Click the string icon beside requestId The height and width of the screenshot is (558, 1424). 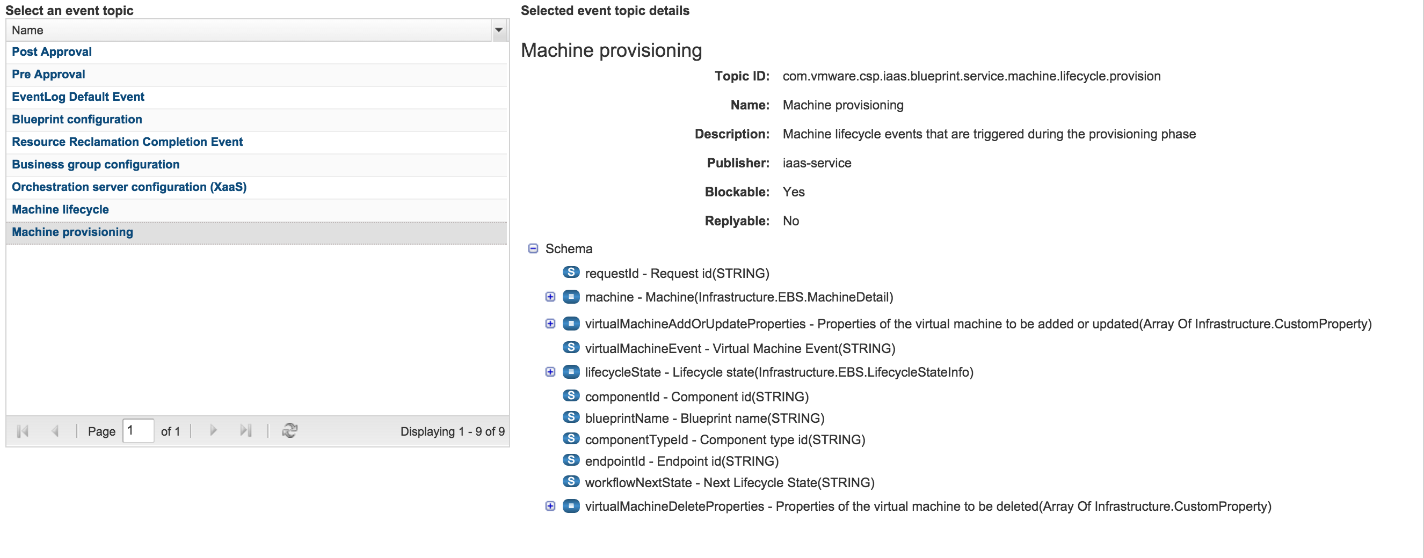pyautogui.click(x=570, y=273)
